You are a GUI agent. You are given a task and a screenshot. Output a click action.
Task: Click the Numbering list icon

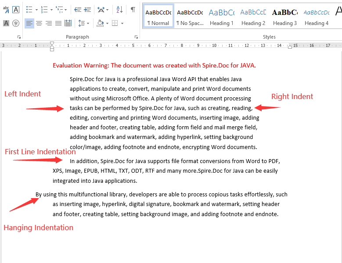[x=44, y=10]
